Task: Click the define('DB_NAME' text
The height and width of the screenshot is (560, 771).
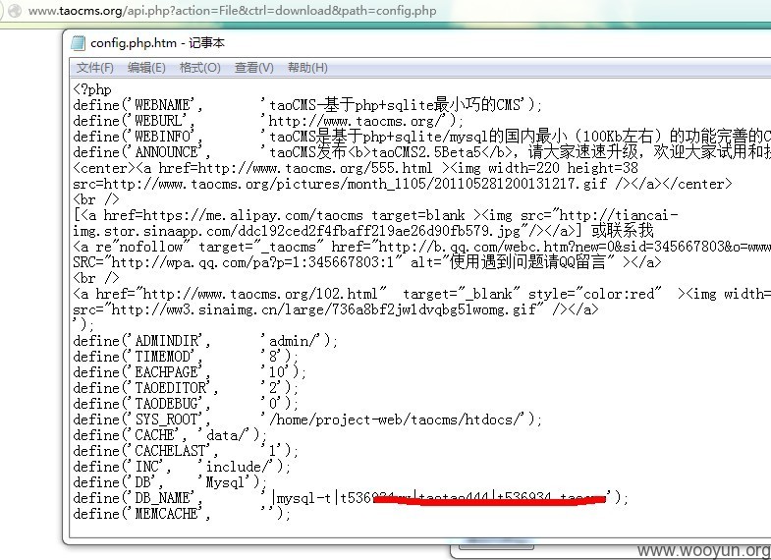Action: click(138, 498)
